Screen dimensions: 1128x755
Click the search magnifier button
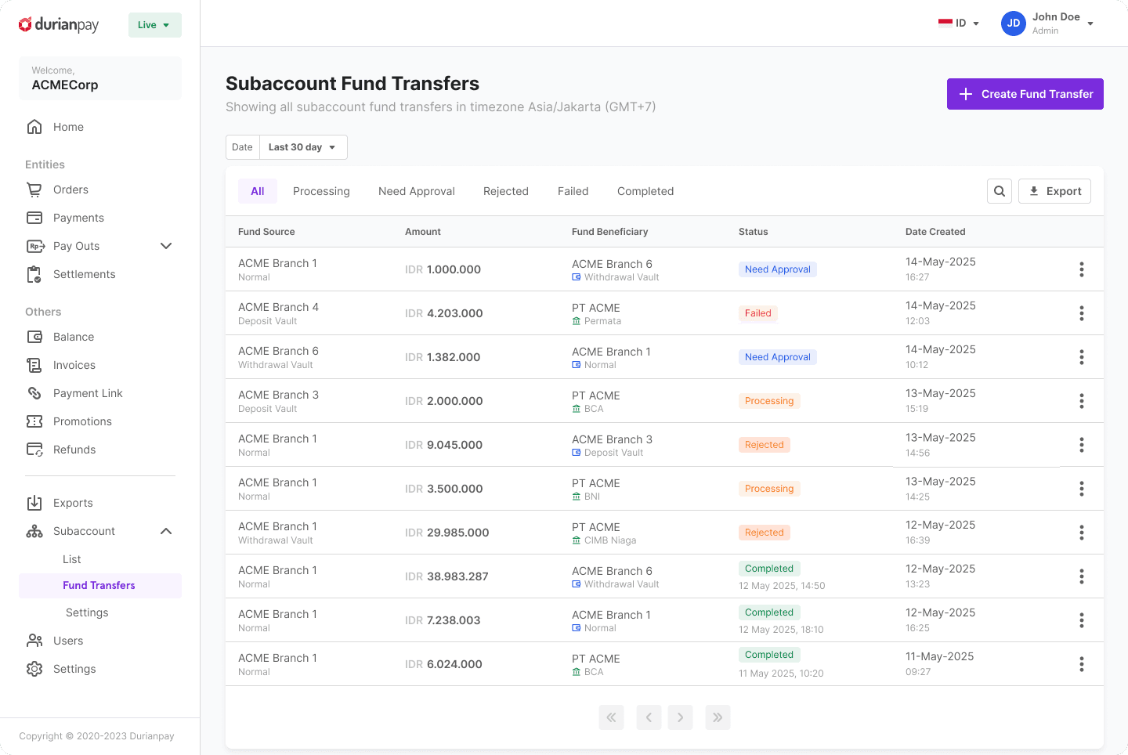point(1000,191)
